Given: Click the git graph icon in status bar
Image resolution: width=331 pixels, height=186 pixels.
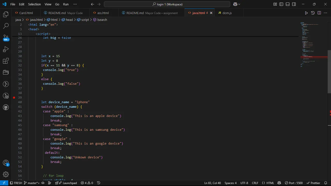Looking at the screenshot, I should [x=50, y=183].
